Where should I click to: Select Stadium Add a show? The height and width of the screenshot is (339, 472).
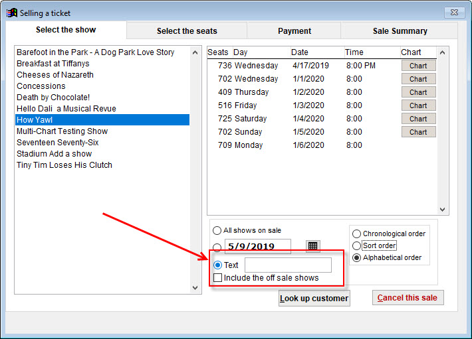pos(102,154)
